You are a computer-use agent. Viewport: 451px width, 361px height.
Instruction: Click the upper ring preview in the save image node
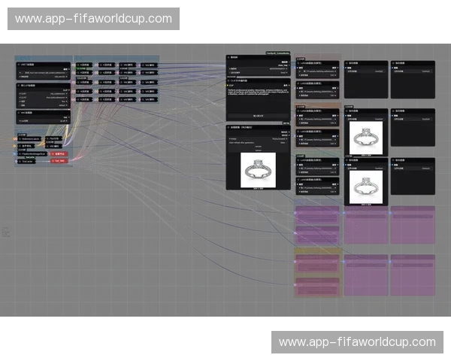click(x=365, y=137)
